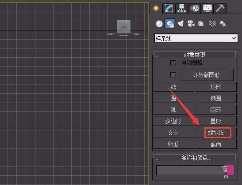Image resolution: width=242 pixels, height=185 pixels.
Task: Choose the 星形 shape button
Action: [x=216, y=122]
